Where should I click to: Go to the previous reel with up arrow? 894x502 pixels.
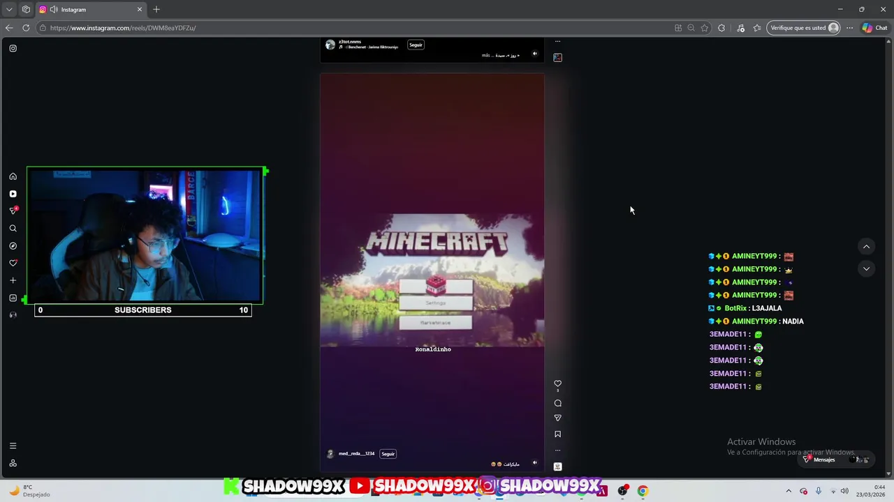click(x=866, y=246)
